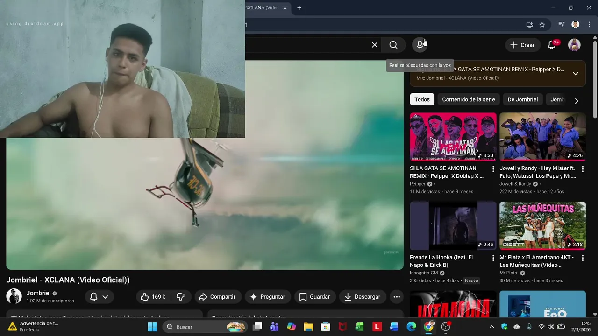The width and height of the screenshot is (598, 336).
Task: Open the Windows Start menu
Action: [x=152, y=327]
